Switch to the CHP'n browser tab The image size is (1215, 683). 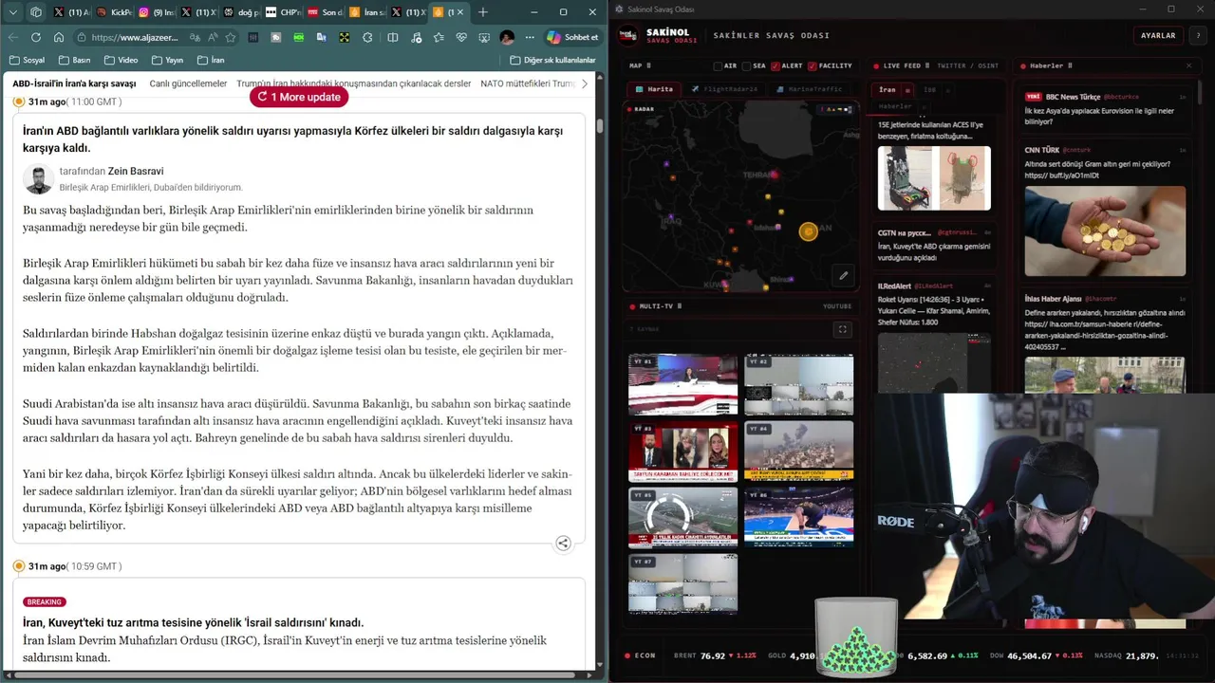(x=283, y=12)
